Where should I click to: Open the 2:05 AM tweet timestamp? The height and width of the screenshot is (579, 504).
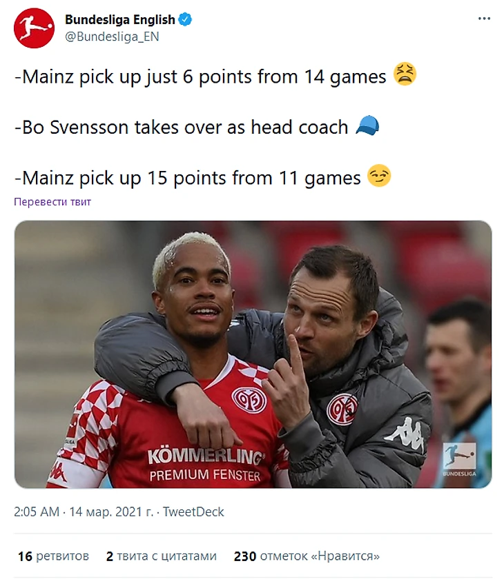37,511
